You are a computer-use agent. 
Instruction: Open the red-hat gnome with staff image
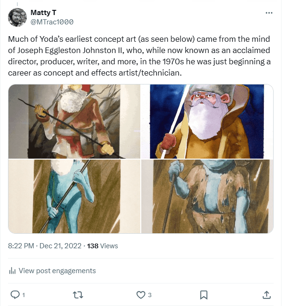coord(74,122)
